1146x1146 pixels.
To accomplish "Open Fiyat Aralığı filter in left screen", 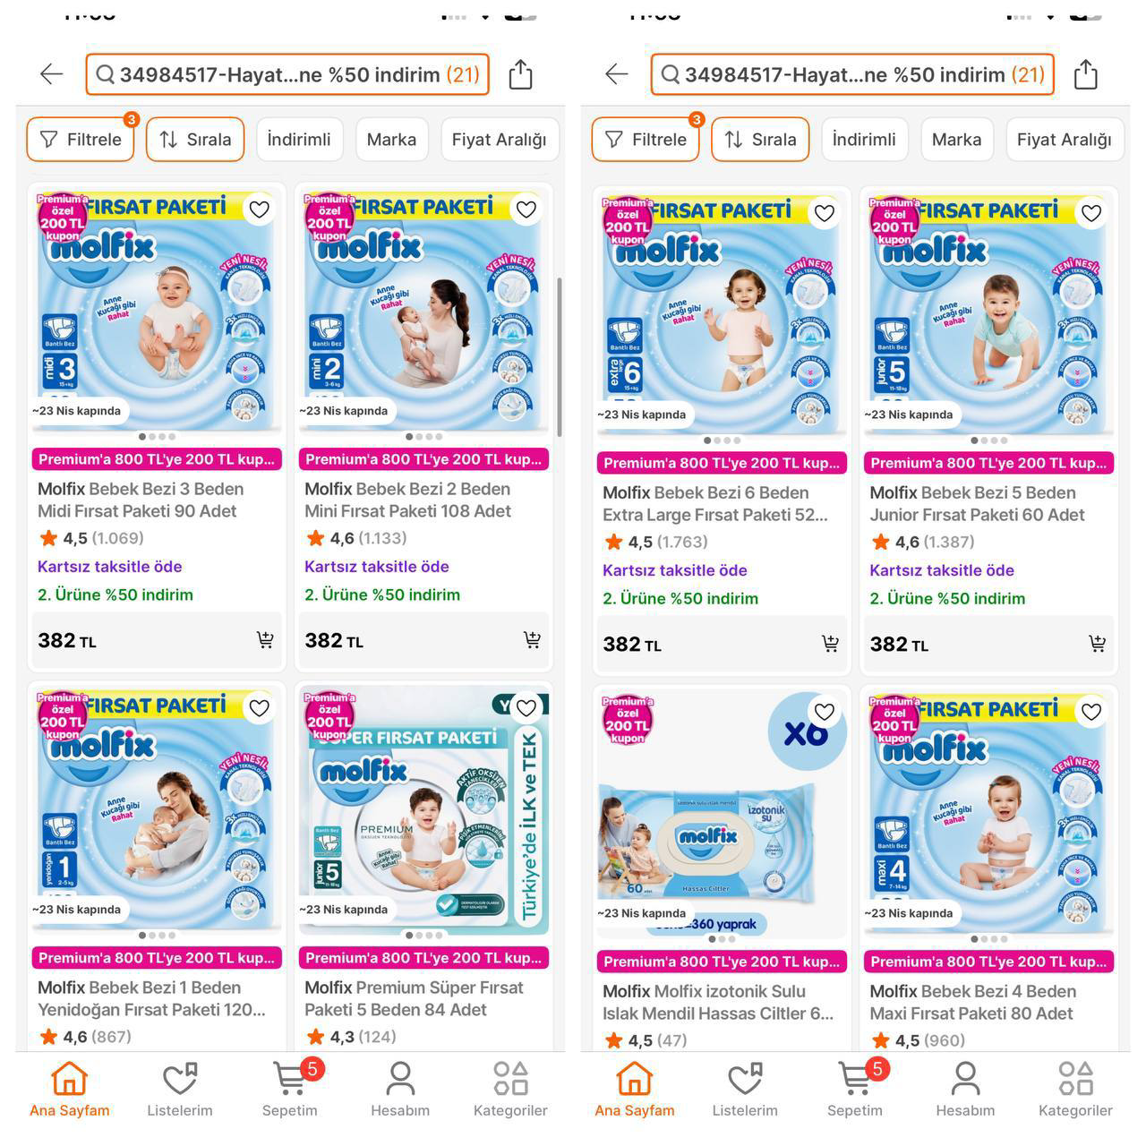I will point(499,140).
